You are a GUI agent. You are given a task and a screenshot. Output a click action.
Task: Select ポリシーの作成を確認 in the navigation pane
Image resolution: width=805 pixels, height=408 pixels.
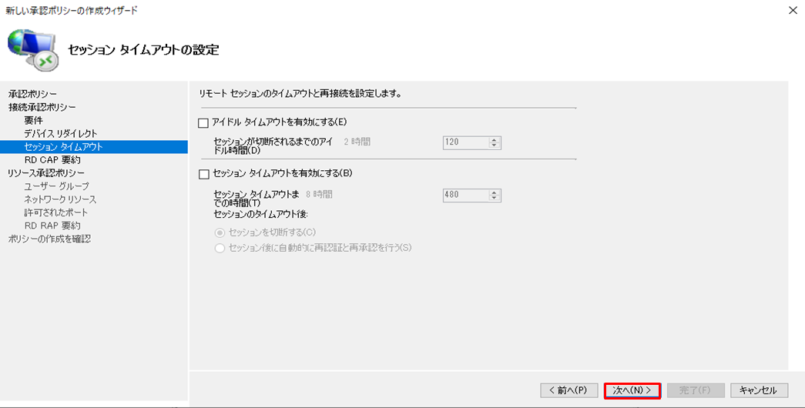tap(49, 239)
